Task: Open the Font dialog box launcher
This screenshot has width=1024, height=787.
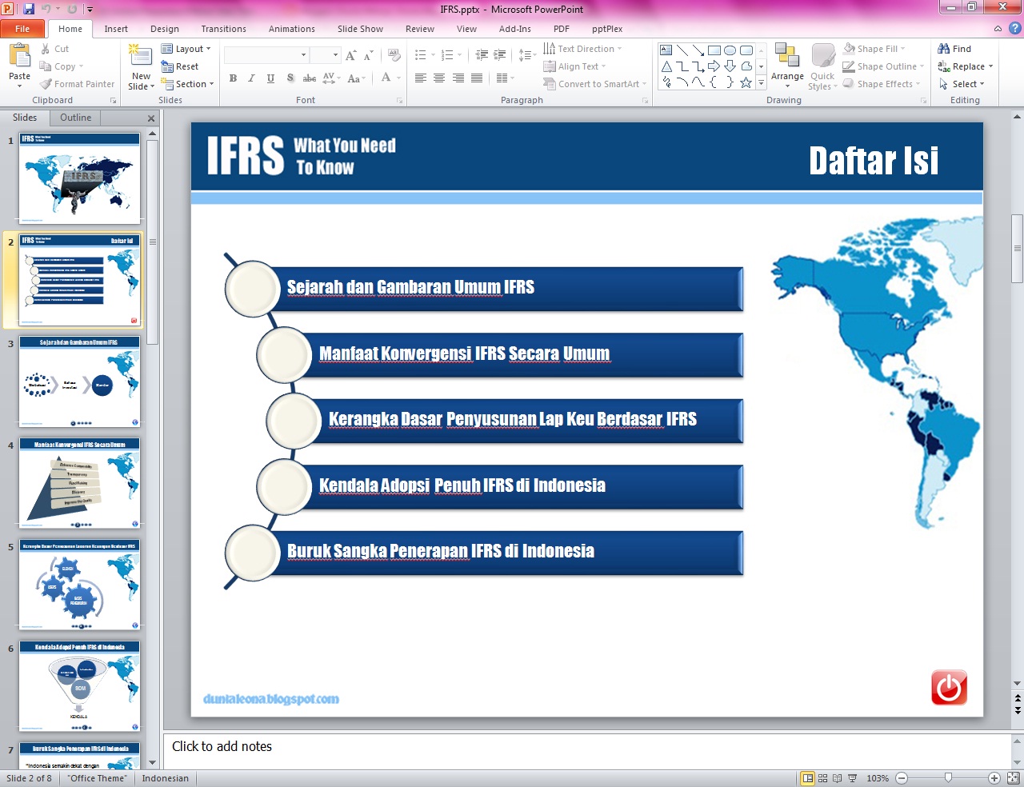Action: point(399,101)
